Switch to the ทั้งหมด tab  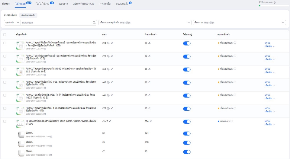(x=6, y=4)
